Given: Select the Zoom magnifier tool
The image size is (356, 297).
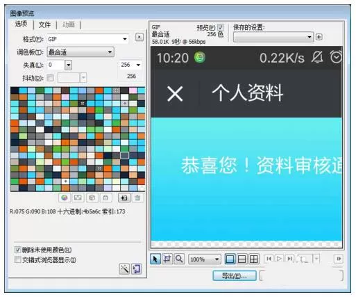Looking at the screenshot, I should click(x=179, y=259).
